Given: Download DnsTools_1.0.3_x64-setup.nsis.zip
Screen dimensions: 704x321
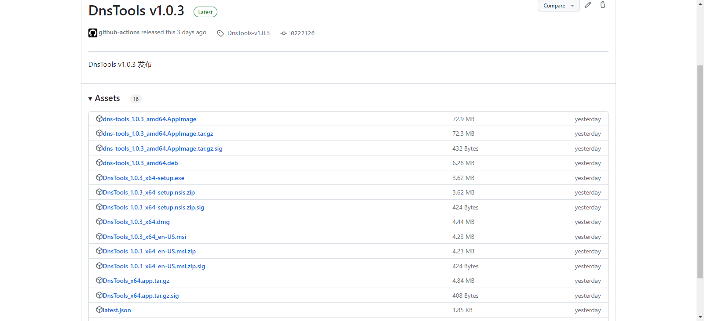Looking at the screenshot, I should [x=149, y=192].
